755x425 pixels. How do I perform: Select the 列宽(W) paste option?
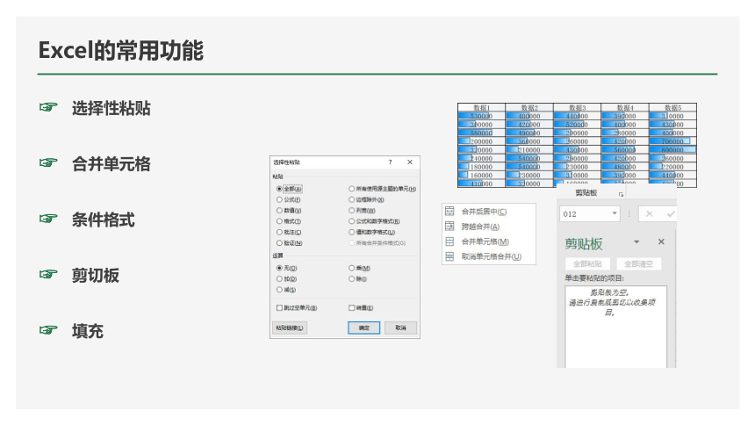coord(351,211)
